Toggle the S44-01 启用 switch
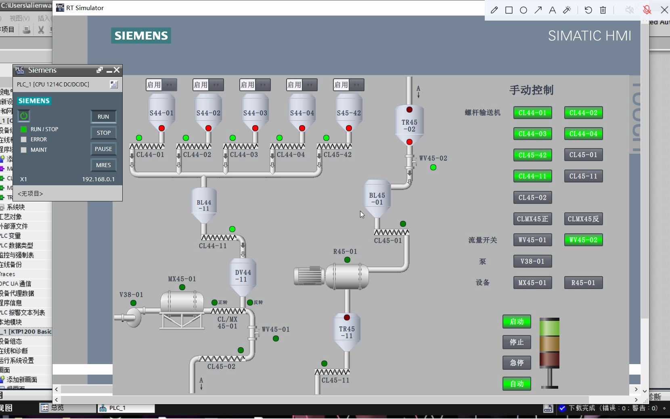670x419 pixels. coord(161,85)
